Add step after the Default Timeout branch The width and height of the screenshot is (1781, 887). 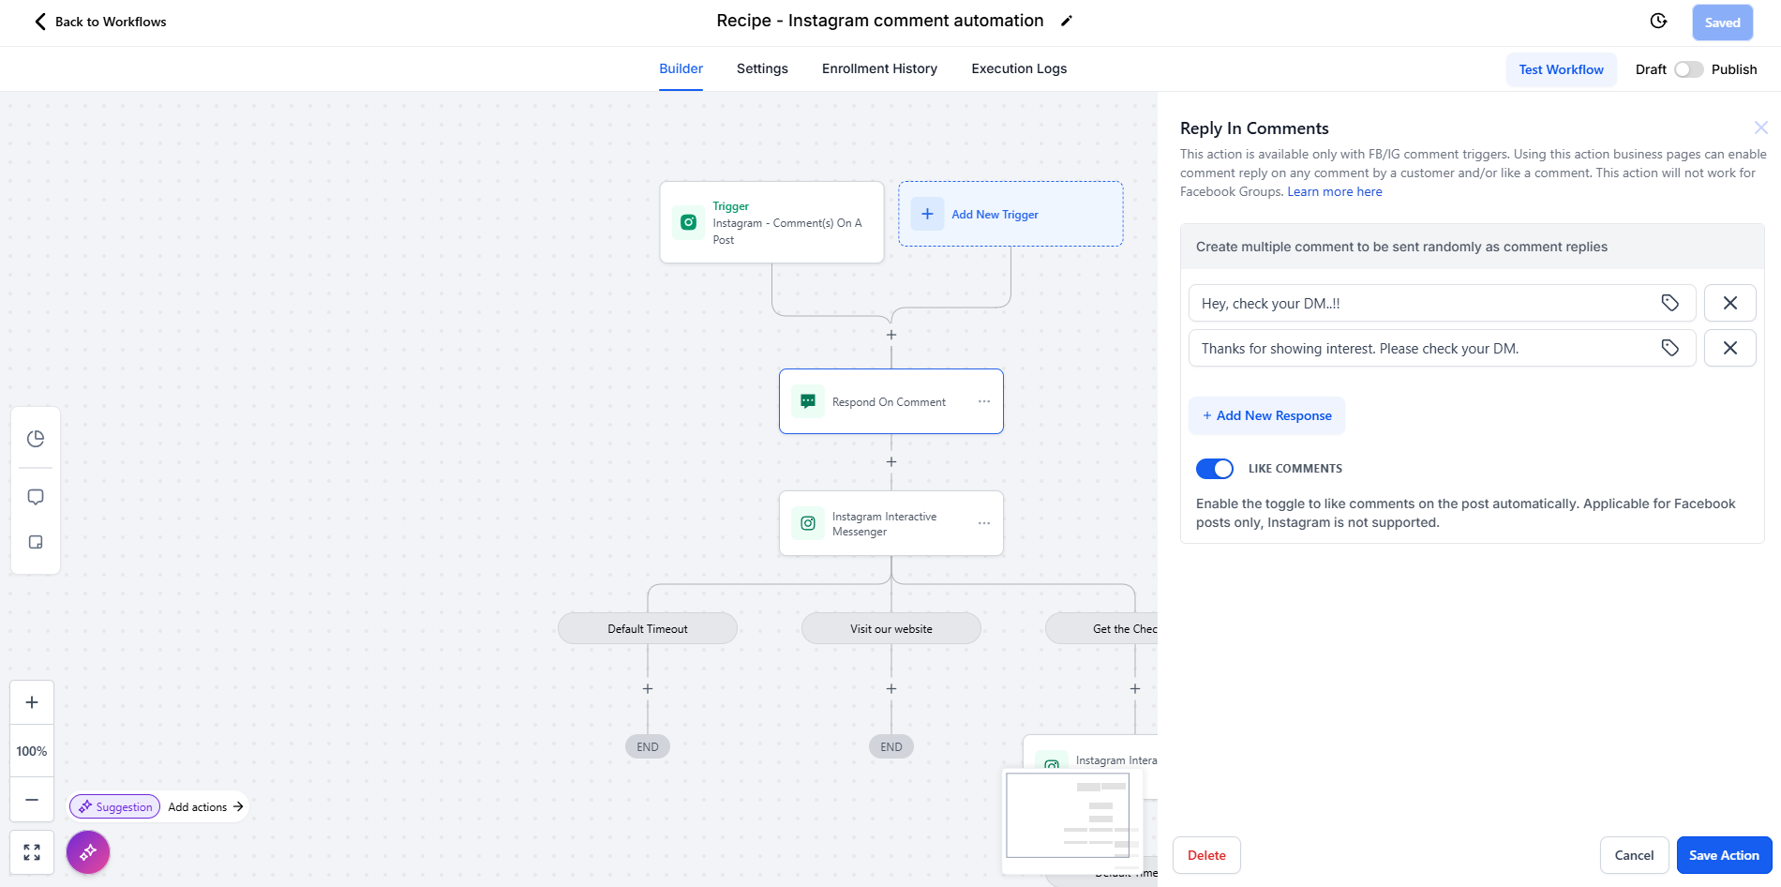[x=648, y=688]
